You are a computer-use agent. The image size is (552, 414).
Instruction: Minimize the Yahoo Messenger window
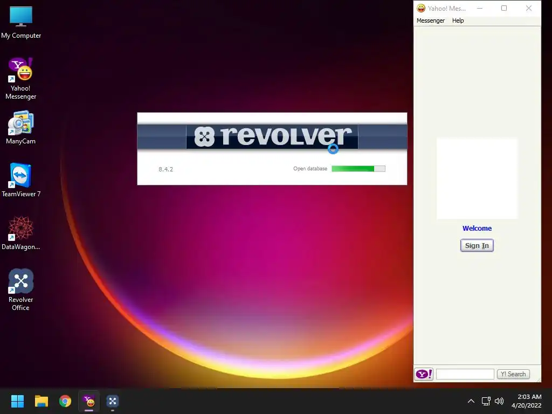coord(479,8)
